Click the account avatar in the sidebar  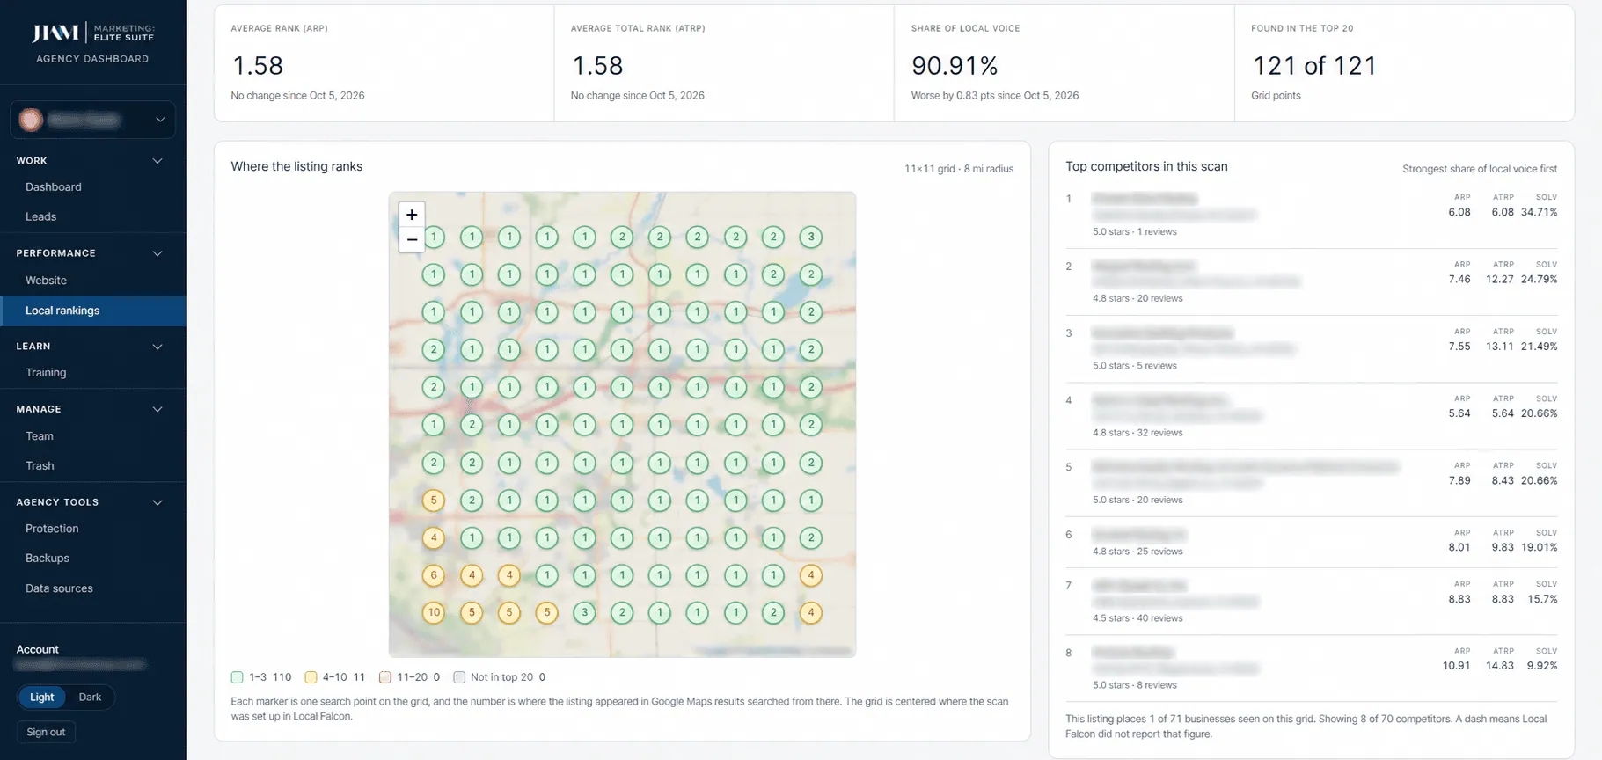click(31, 120)
